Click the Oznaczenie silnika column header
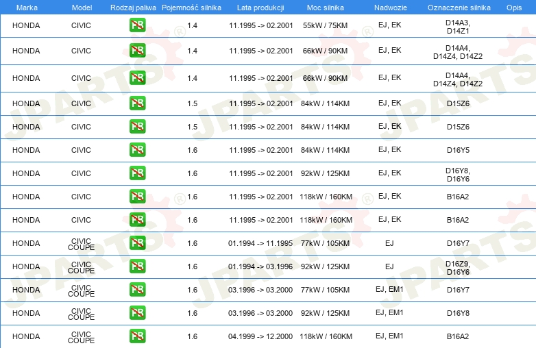Viewport: 536px width, 348px height. pyautogui.click(x=459, y=8)
